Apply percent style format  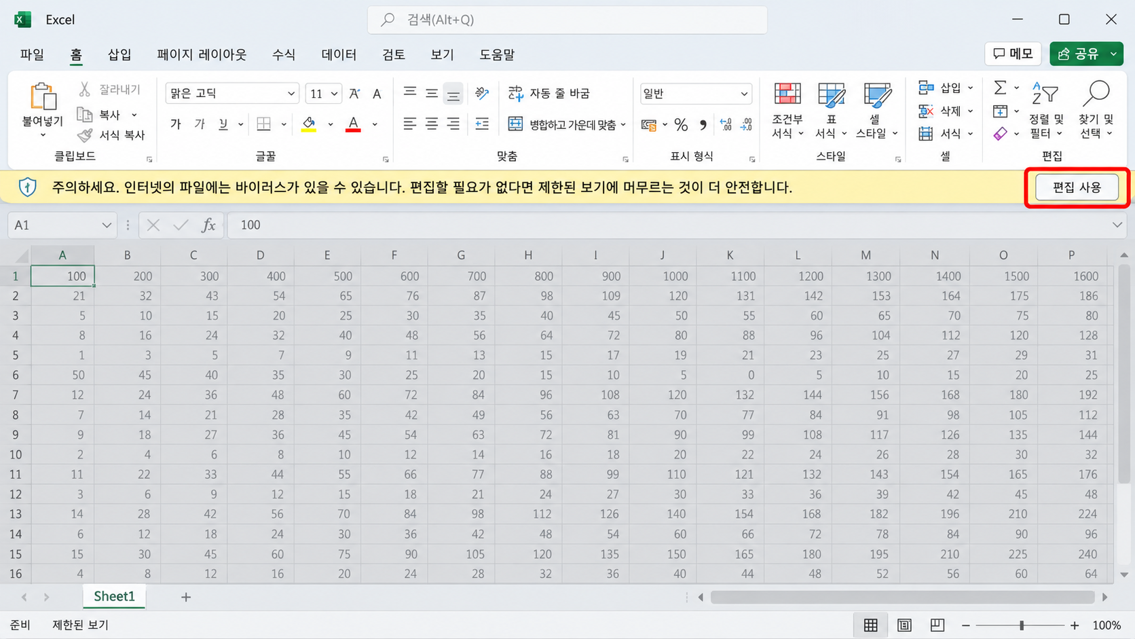(x=681, y=125)
